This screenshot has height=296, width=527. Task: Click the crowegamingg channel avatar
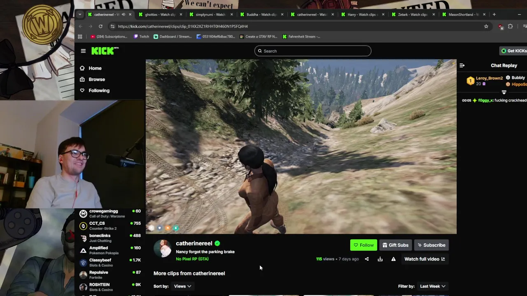point(83,214)
